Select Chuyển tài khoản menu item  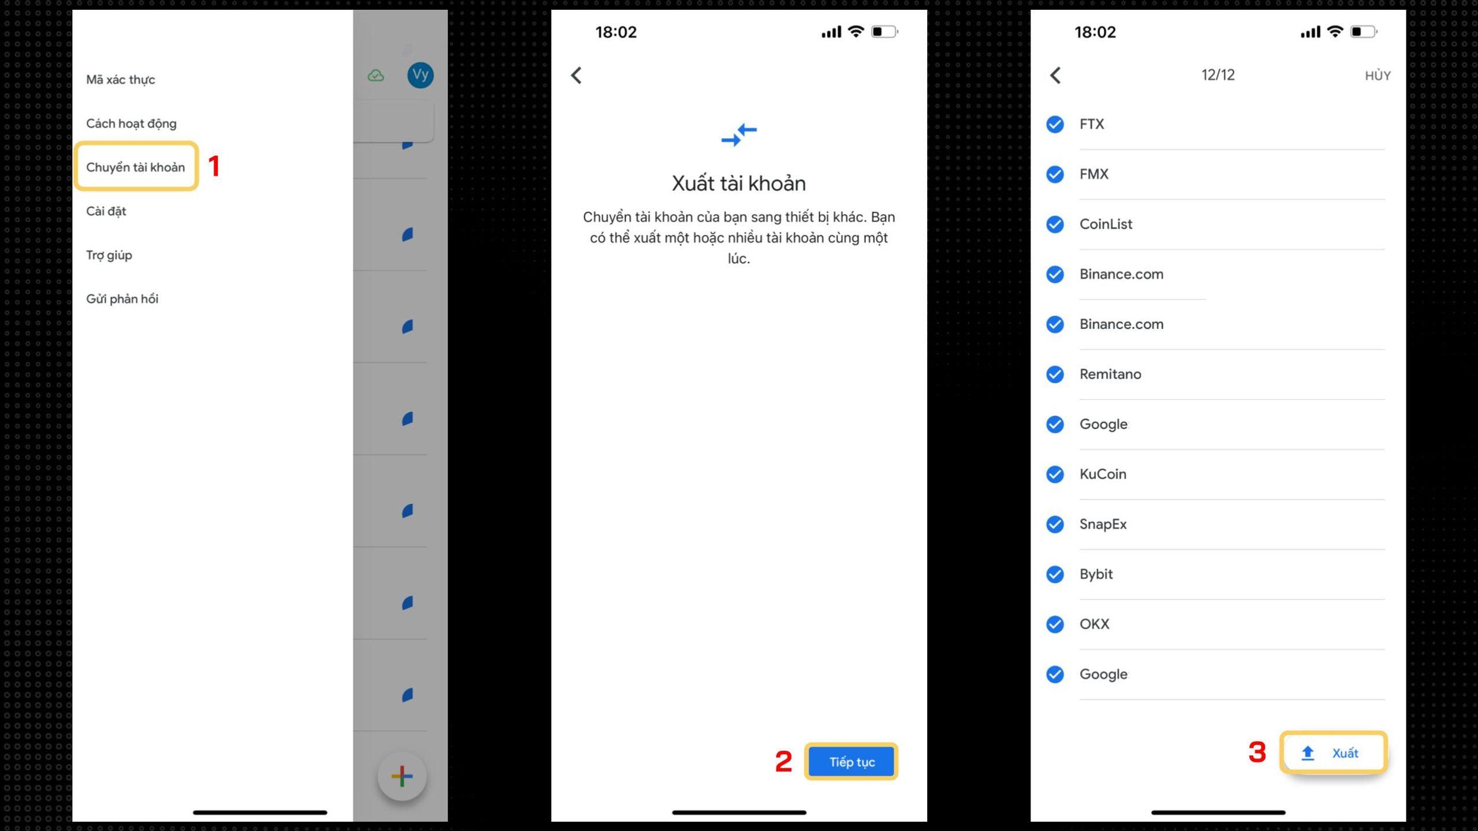(136, 166)
